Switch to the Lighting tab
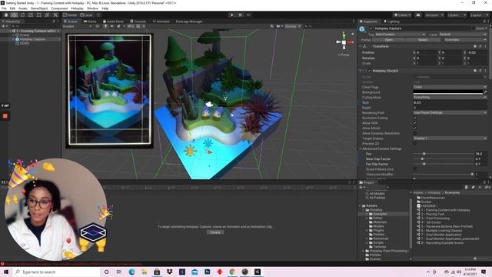 pos(391,22)
